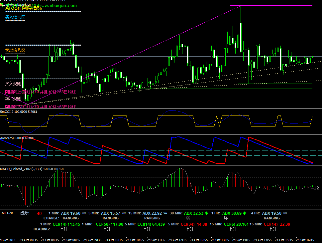The width and height of the screenshot is (322, 243).
Task: Click the '阿隆向上(蓝线)>70' buy rule text
Action: pos(22,92)
